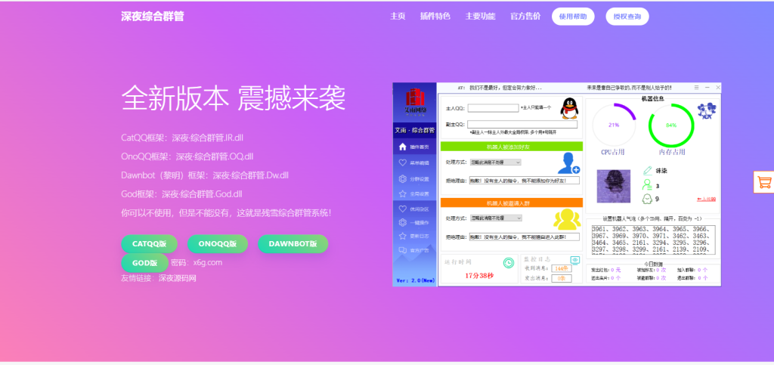Image resolution: width=774 pixels, height=365 pixels.
Task: Click the OnoQQ框架 dll line
Action: coord(187,156)
